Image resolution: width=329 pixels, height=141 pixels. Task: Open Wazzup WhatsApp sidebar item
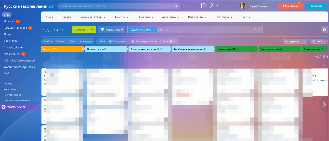coord(20,67)
